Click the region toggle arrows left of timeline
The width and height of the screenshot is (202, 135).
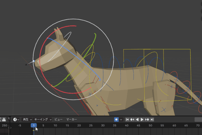coord(10,128)
